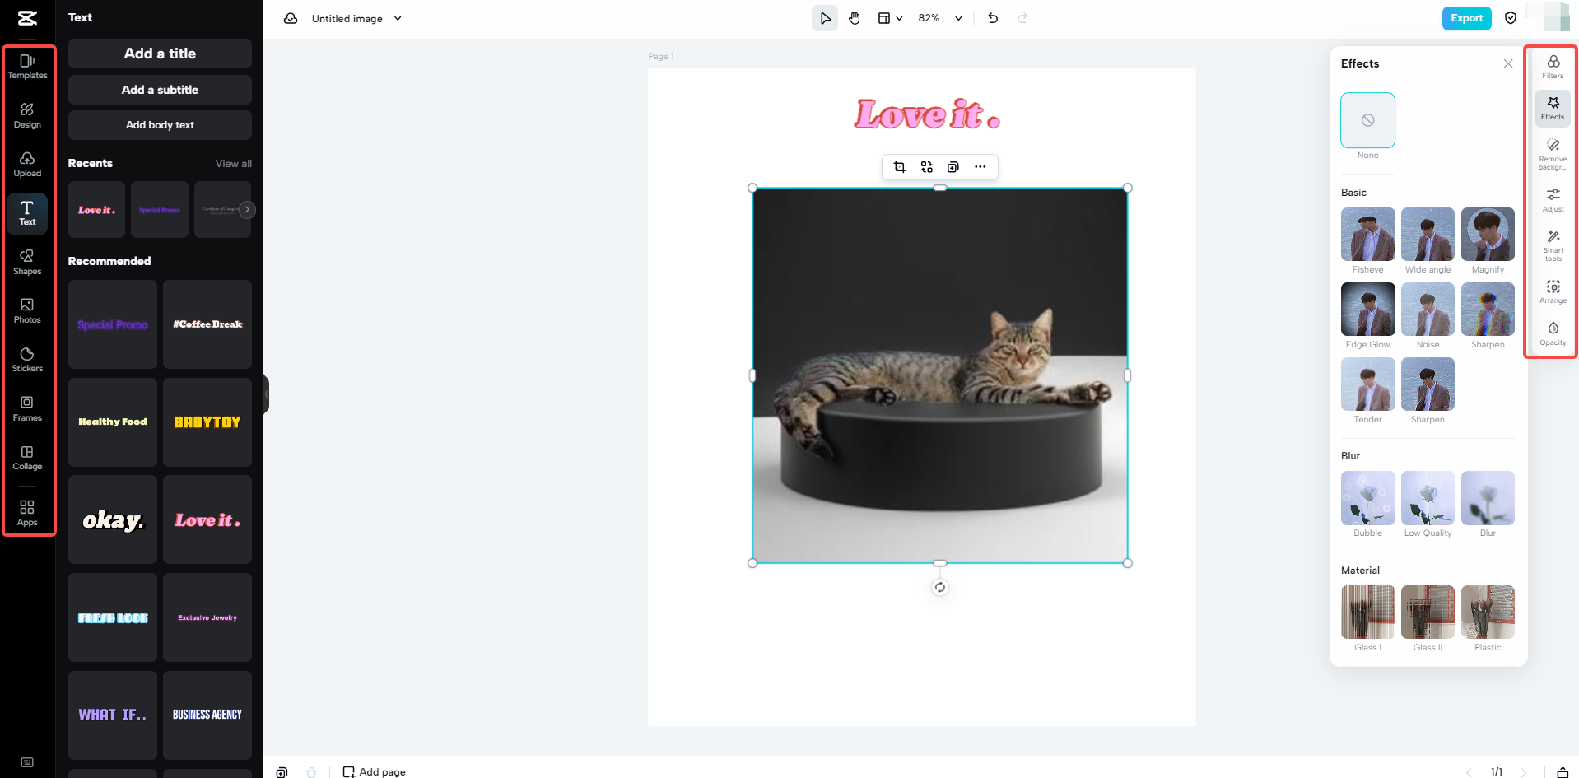Image resolution: width=1579 pixels, height=778 pixels.
Task: Click the rotate handle below the image
Action: (x=940, y=587)
